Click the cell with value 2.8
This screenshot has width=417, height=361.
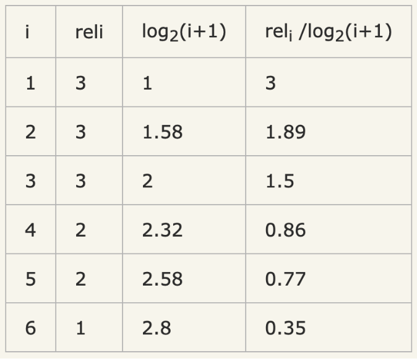tap(156, 328)
